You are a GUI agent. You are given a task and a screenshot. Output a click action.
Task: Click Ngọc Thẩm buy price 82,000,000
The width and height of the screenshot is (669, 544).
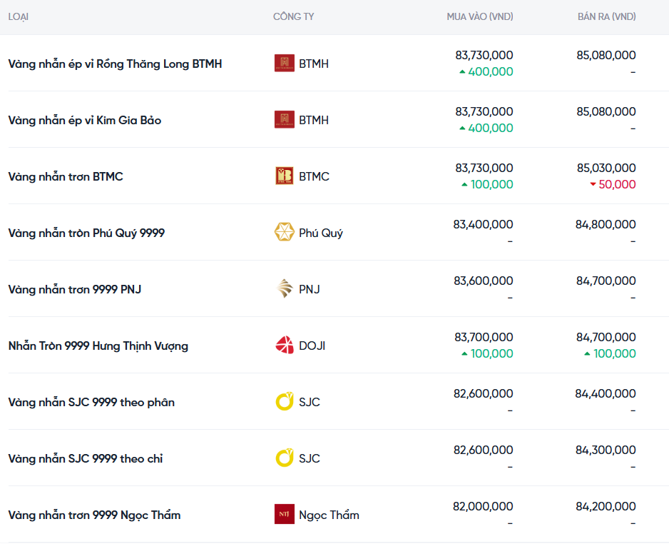point(483,506)
